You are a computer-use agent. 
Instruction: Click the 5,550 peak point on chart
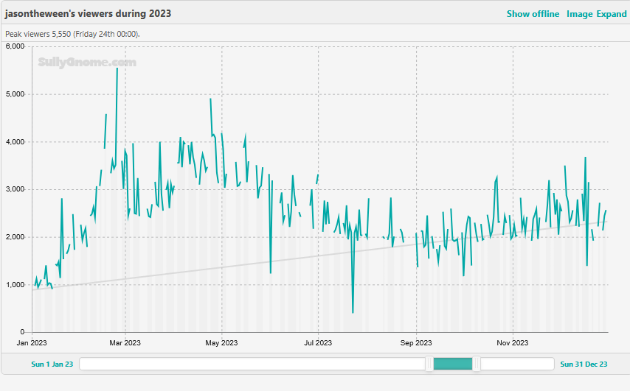[x=117, y=68]
